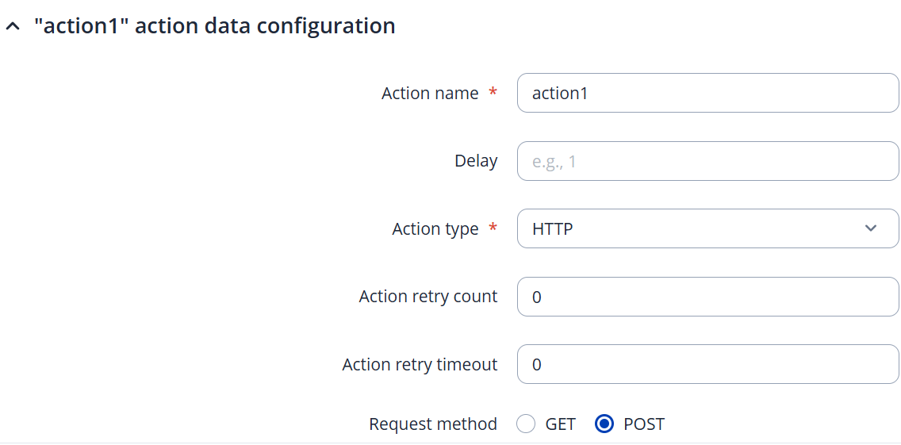Image resolution: width=901 pixels, height=445 pixels.
Task: Select the Action retry count field
Action: 707,297
